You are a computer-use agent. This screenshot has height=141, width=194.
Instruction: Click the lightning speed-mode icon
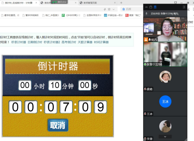(x=105, y=9)
